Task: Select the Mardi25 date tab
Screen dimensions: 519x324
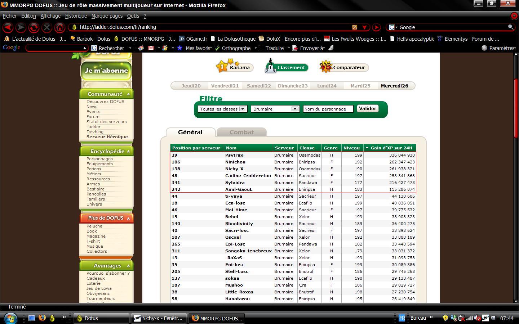Action: pos(360,86)
